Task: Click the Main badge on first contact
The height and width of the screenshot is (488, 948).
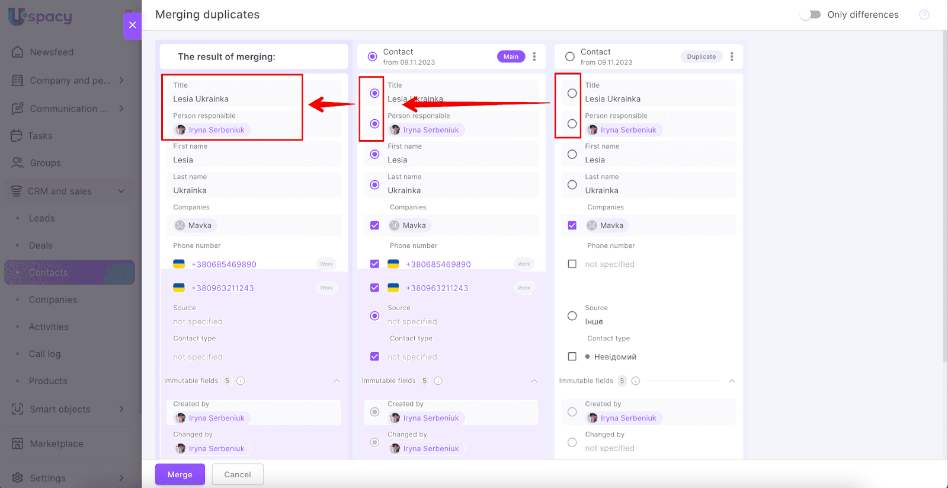Action: (x=511, y=56)
